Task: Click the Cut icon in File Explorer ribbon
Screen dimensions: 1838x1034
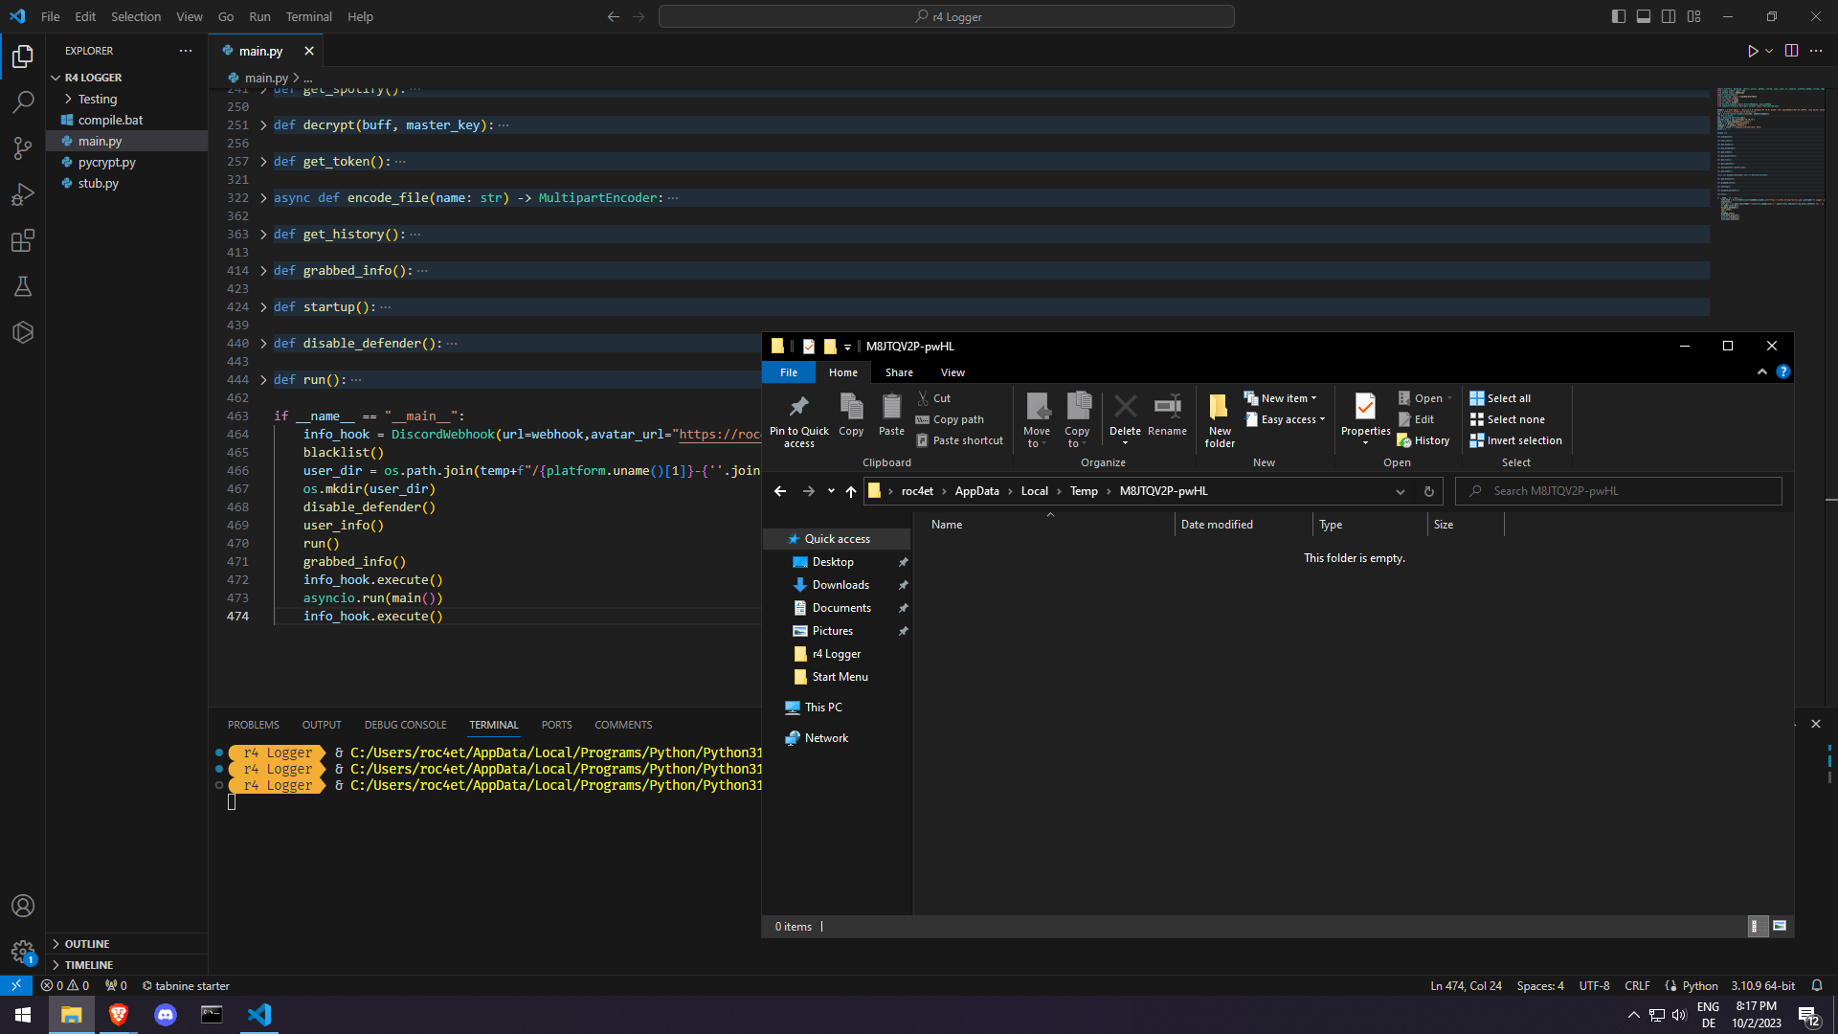Action: (934, 398)
